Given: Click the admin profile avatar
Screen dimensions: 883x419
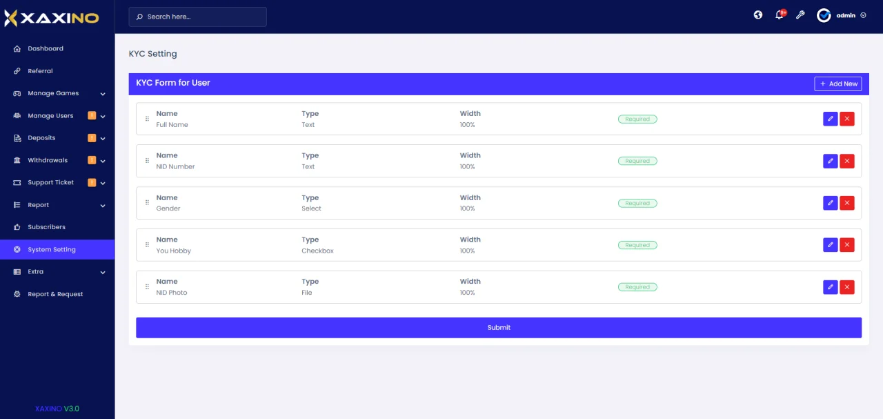Looking at the screenshot, I should tap(824, 15).
